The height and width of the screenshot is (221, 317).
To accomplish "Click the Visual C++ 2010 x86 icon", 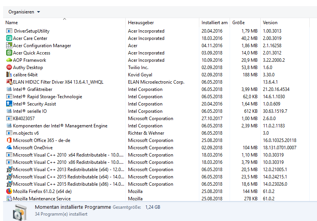I will (9, 162).
